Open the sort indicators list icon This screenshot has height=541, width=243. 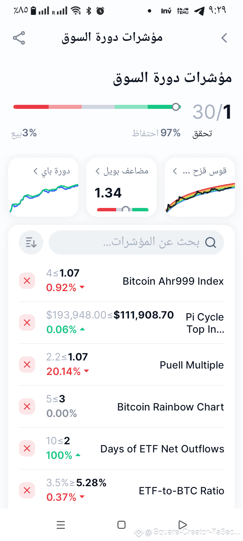coord(31,242)
